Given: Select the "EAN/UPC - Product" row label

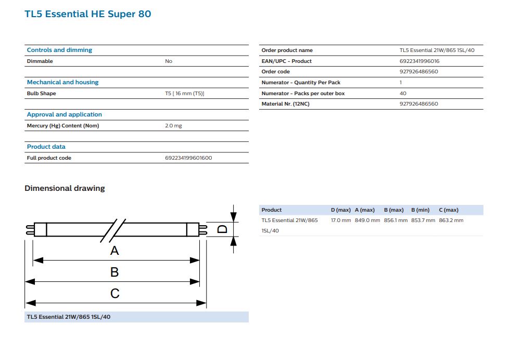Looking at the screenshot, I should click(x=287, y=61).
